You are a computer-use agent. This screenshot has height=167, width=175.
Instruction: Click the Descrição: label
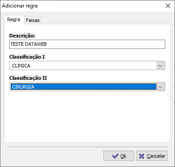(x=22, y=36)
